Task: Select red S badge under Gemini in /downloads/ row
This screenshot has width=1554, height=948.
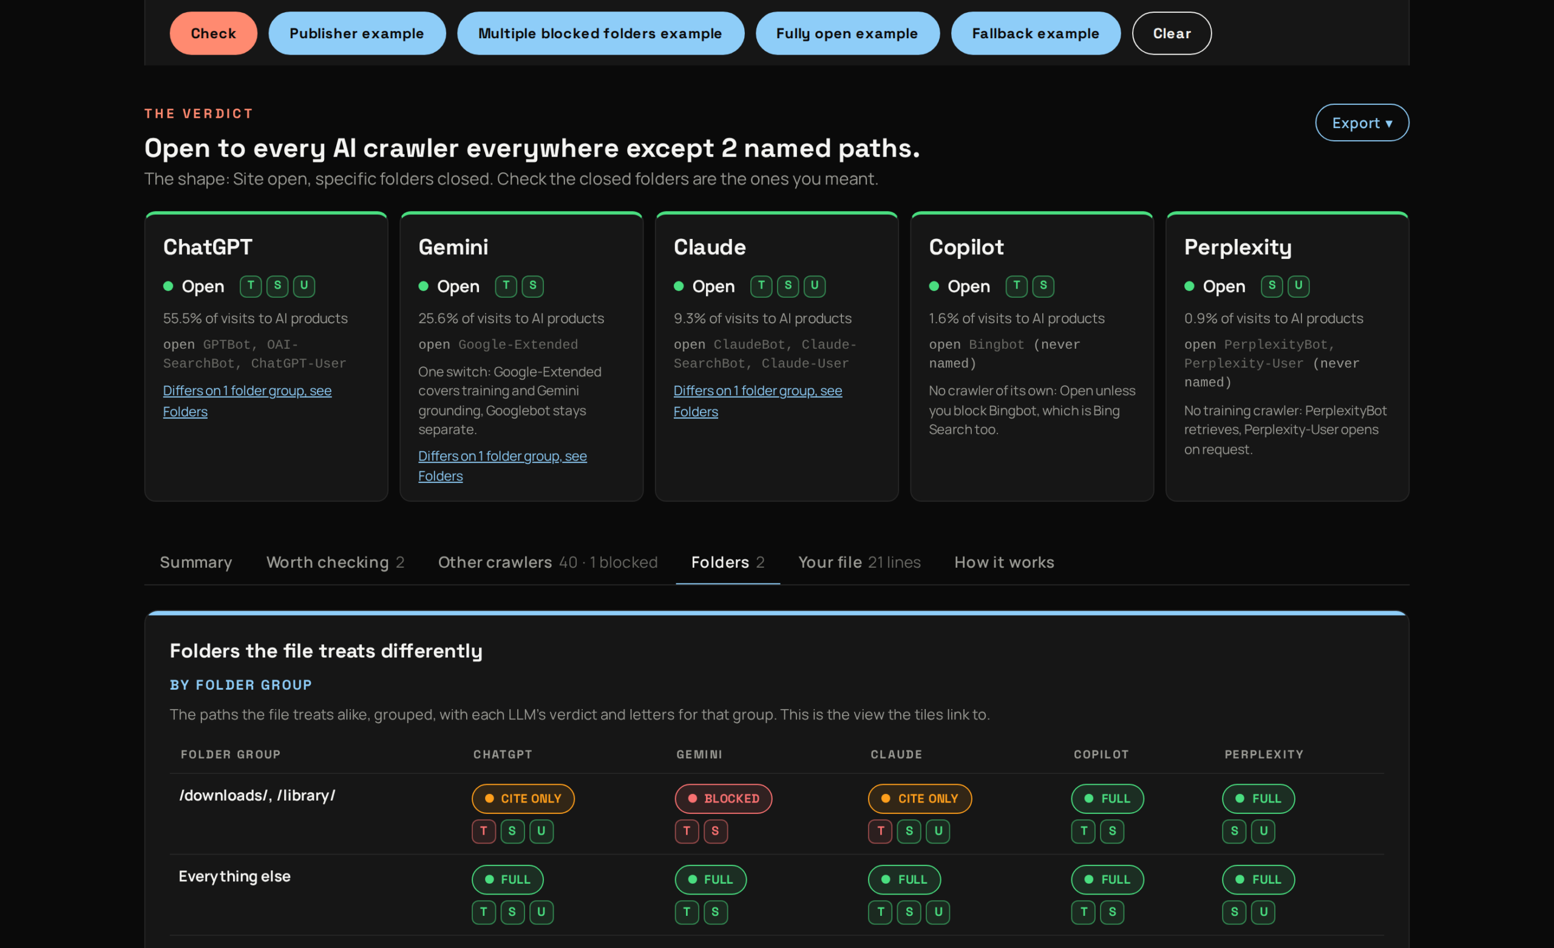Action: [715, 831]
